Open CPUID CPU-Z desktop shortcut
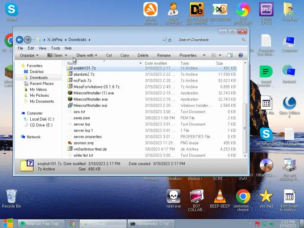The width and height of the screenshot is (304, 228). 266,13
